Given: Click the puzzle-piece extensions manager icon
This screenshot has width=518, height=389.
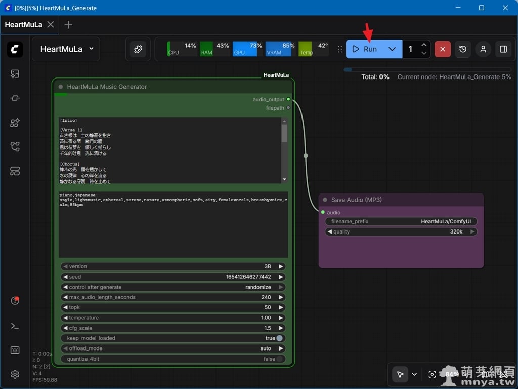Looking at the screenshot, I should (x=138, y=49).
